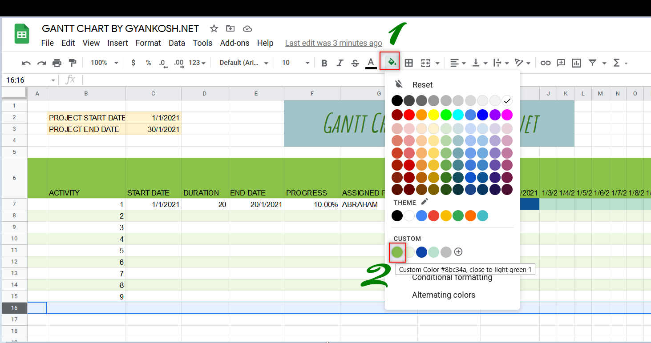Select column B header
Viewport: 651px width, 343px height.
(86, 93)
